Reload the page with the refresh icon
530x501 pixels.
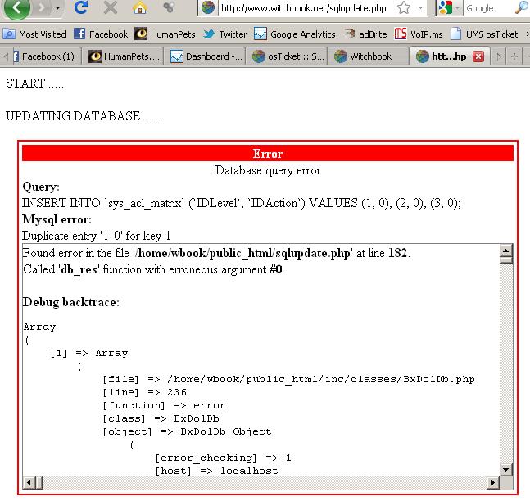[x=81, y=7]
